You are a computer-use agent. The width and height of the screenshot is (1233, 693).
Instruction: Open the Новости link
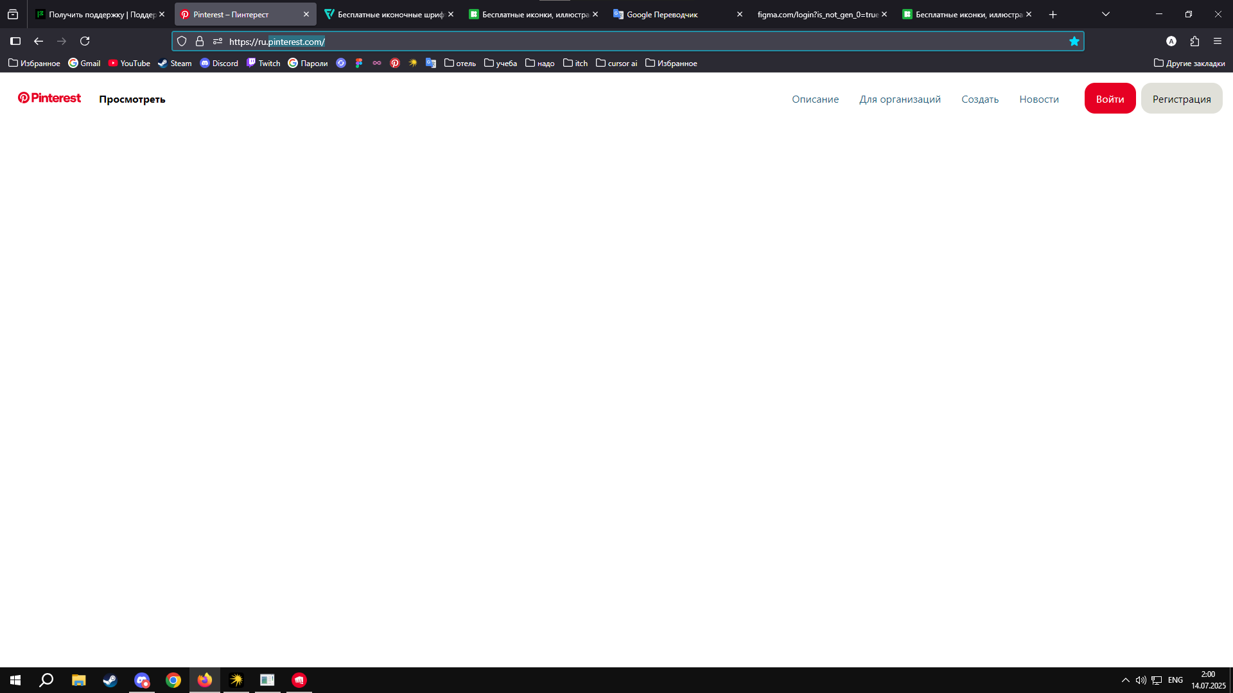click(x=1039, y=99)
